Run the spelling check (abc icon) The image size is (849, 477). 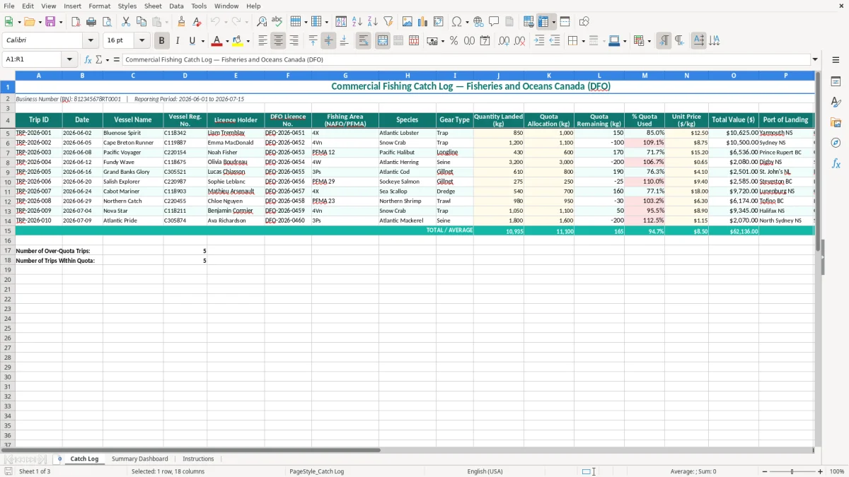tap(277, 22)
